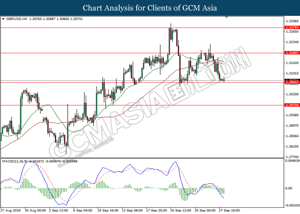This screenshot has height=214, width=300.
Task: Click the -0.003181 MACD scale value
Action: (292, 205)
